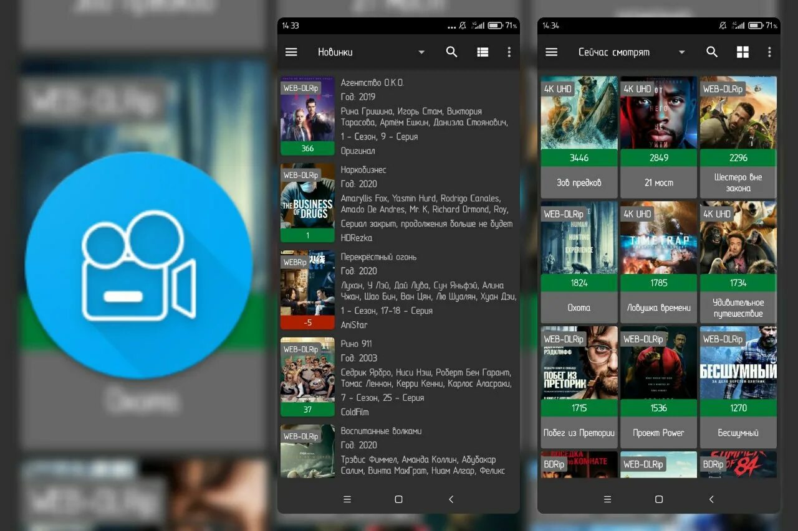
Task: Tap the red -5 rating badge
Action: click(307, 322)
